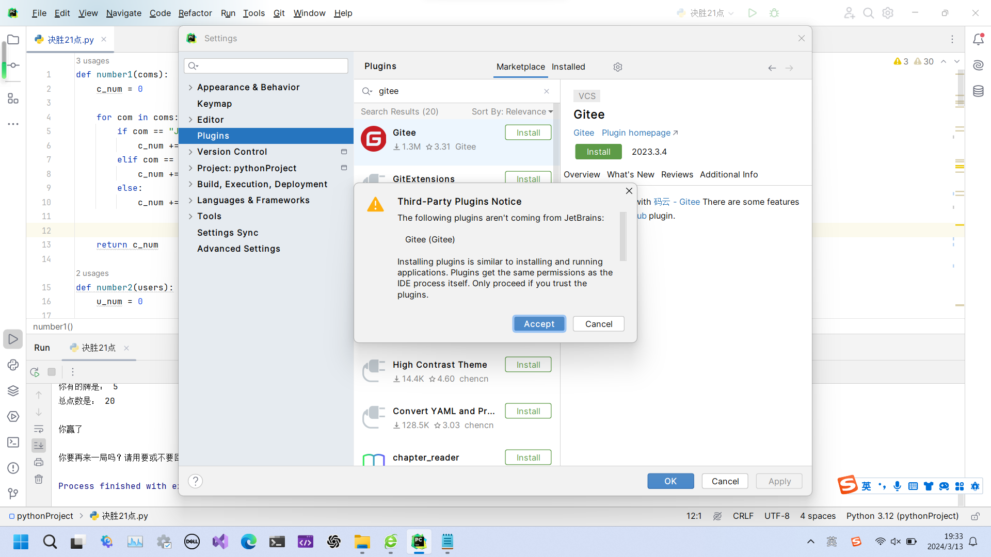Open Microsoft Edge from the taskbar

point(248,542)
